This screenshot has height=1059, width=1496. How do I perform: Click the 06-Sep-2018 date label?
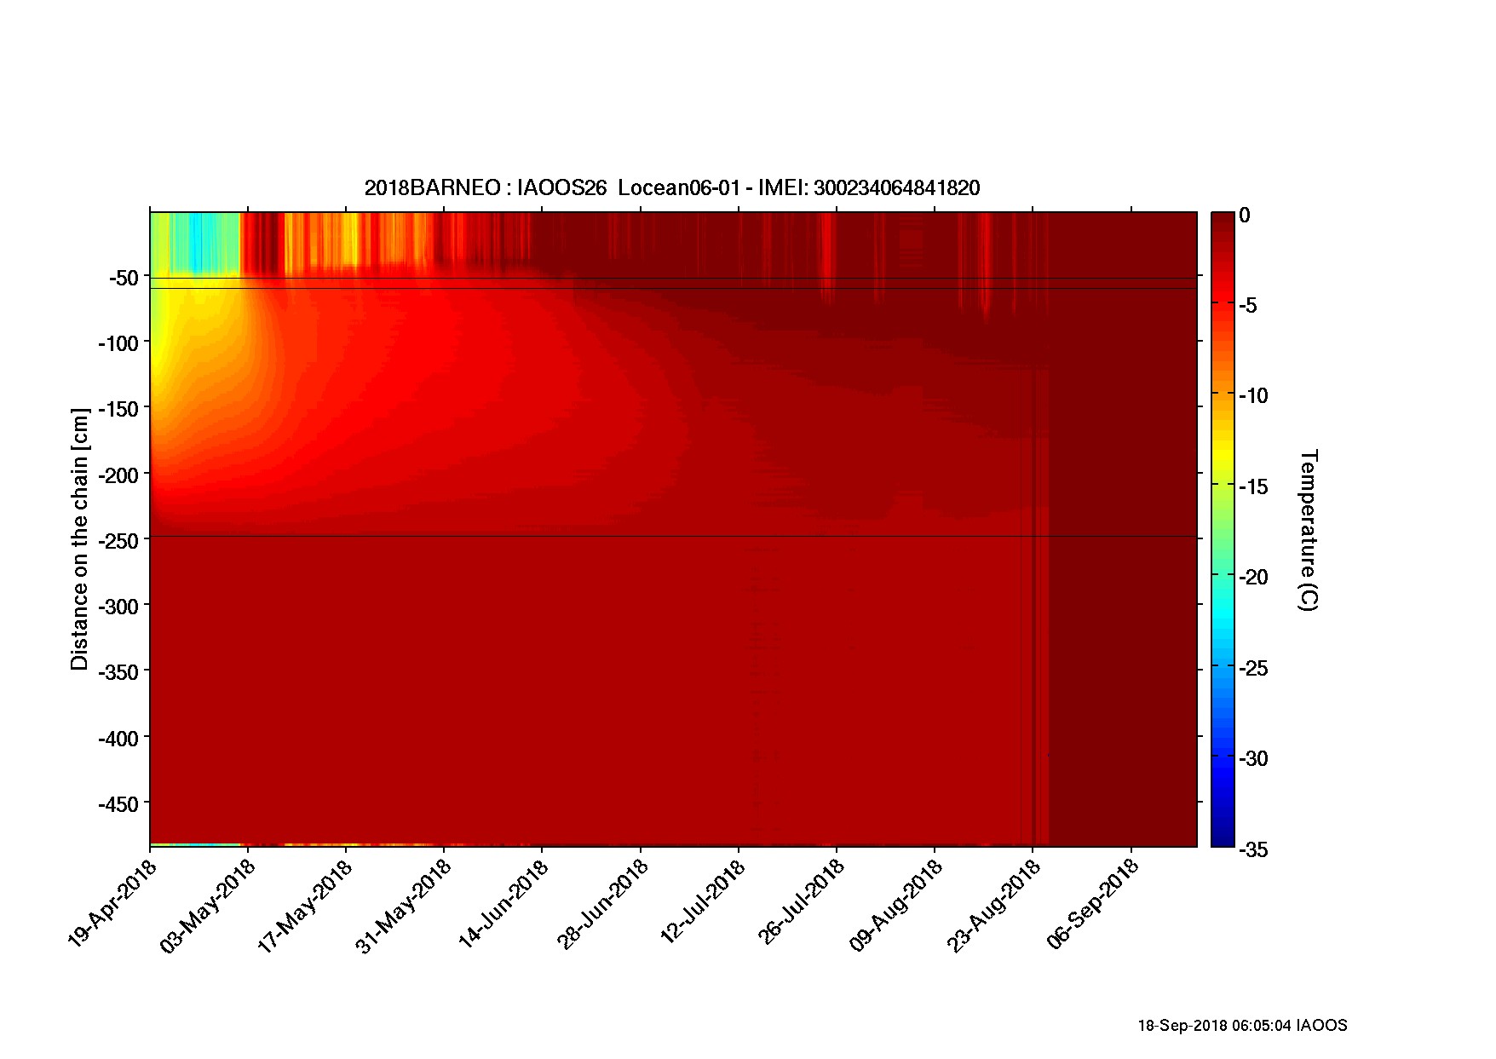(1093, 903)
